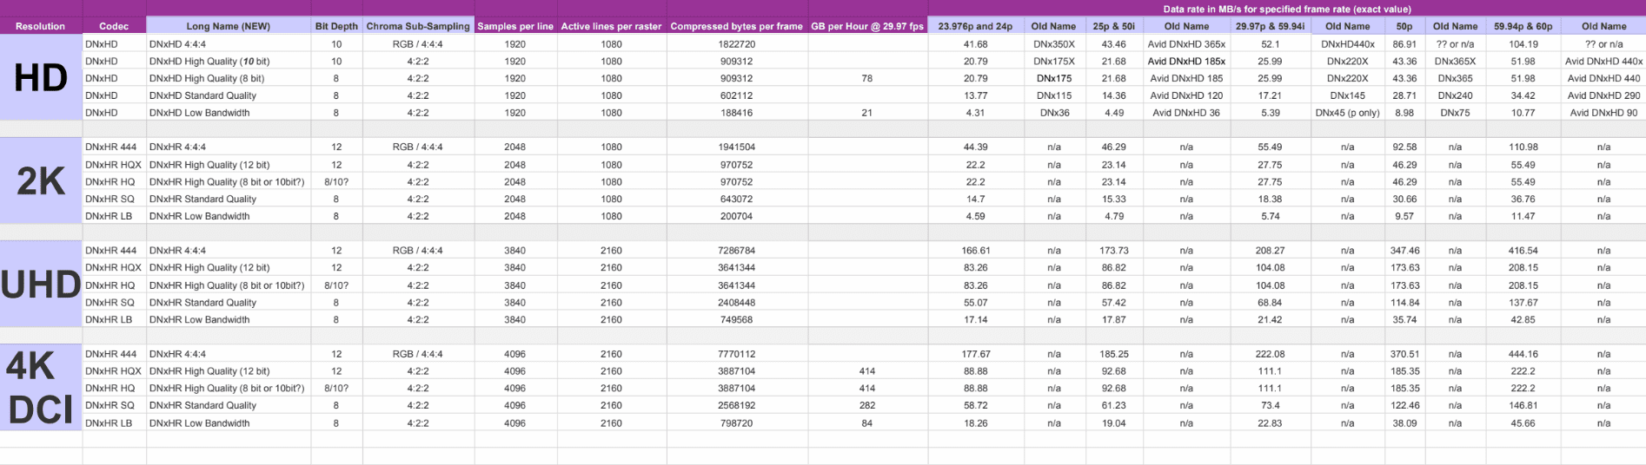Image resolution: width=1646 pixels, height=465 pixels.
Task: Click the DNx365X old name cell
Action: 1455,61
